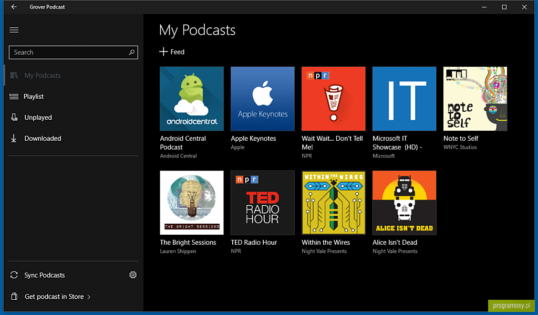Open Alice Isn't Dead cover art
The height and width of the screenshot is (315, 538).
(404, 203)
